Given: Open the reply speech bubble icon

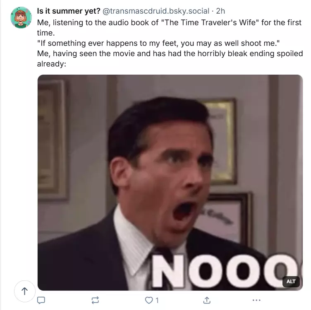Looking at the screenshot, I should pyautogui.click(x=41, y=301).
